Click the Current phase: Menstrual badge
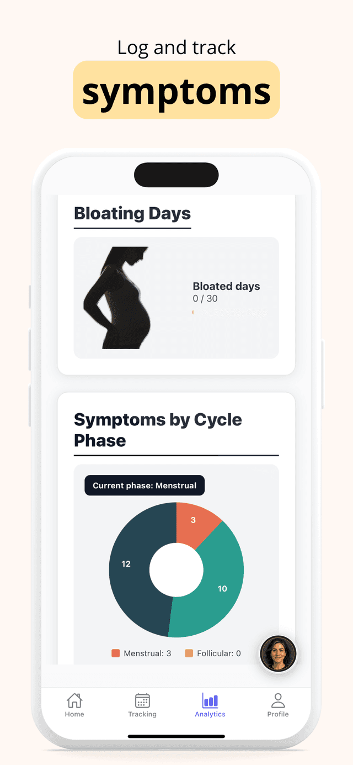The height and width of the screenshot is (765, 353). tap(144, 485)
